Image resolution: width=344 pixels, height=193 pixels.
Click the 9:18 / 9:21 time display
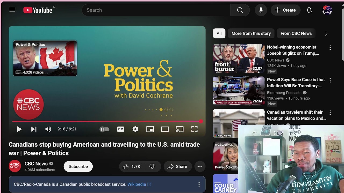click(67, 129)
